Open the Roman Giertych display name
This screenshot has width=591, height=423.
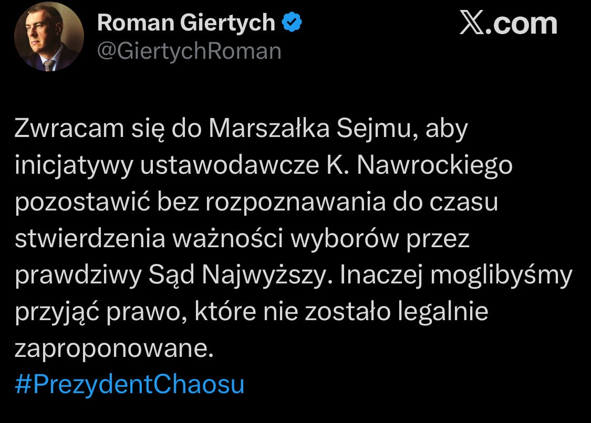pos(186,23)
